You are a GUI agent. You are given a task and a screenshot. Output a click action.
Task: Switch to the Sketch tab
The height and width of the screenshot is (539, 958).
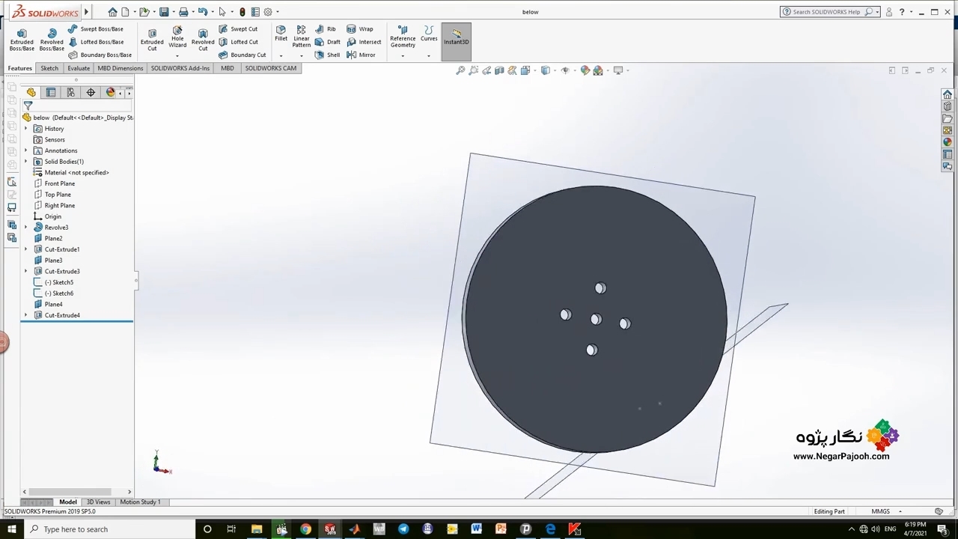click(49, 68)
